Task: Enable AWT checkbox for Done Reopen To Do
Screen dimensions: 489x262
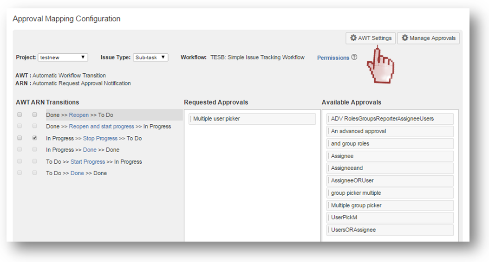Action: pyautogui.click(x=20, y=115)
